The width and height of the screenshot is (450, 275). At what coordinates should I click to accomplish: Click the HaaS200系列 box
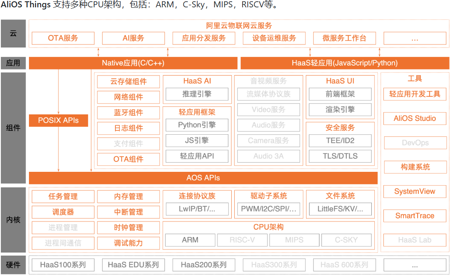pyautogui.click(x=204, y=265)
